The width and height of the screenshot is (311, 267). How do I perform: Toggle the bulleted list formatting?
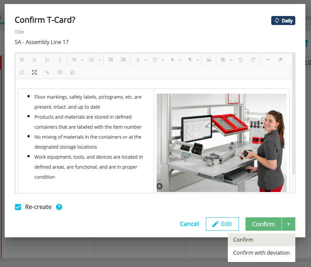tap(74, 60)
